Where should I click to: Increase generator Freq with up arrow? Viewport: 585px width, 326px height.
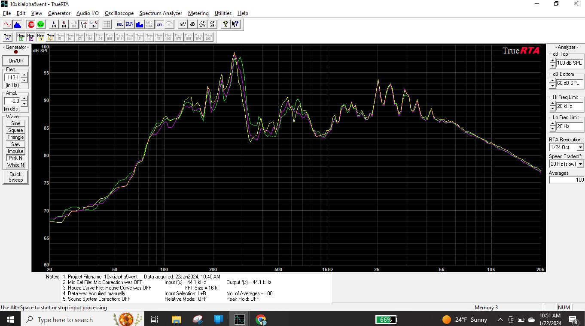click(x=24, y=75)
